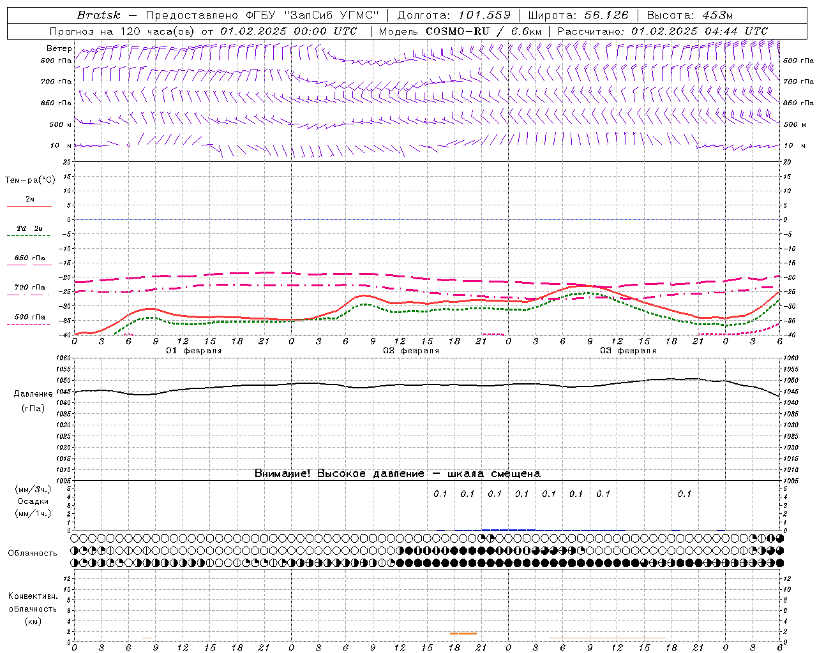The image size is (817, 653).
Task: Click the '(мм/1ч.)' precipitation unit label
Action: coord(33,513)
